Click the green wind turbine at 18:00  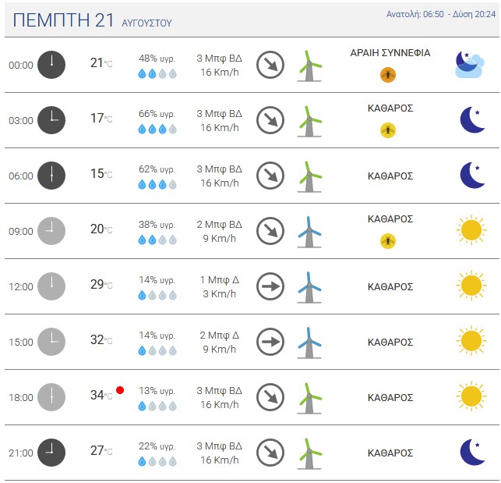pyautogui.click(x=309, y=398)
